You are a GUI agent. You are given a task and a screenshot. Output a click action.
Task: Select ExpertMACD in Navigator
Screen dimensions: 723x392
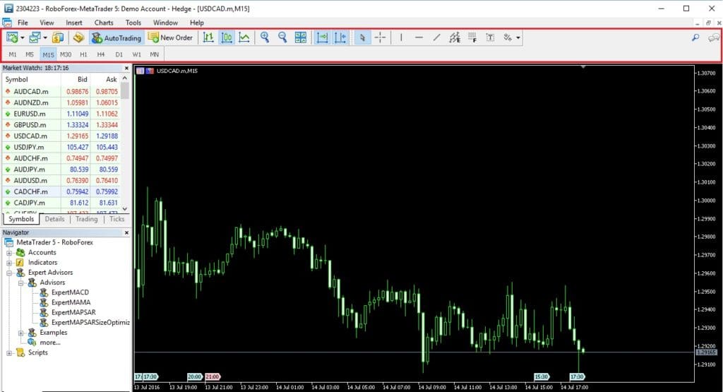coord(70,292)
